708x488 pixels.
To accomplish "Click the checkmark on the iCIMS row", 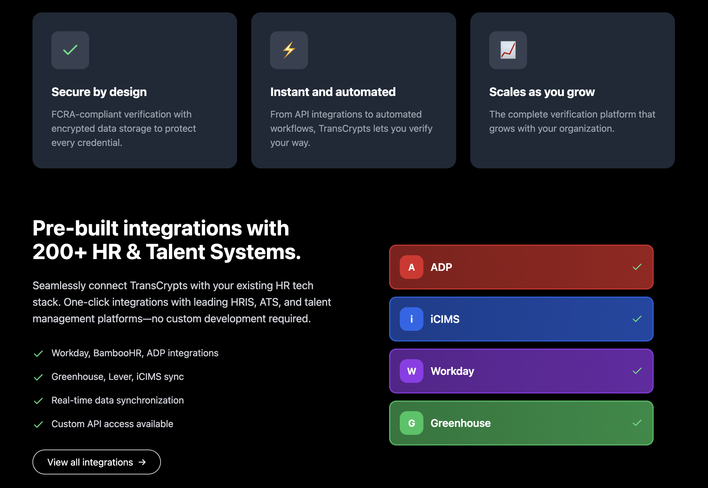I will (637, 319).
